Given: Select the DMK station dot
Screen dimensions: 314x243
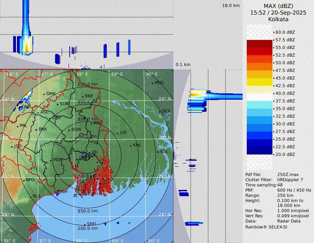Looking at the screenshot, I should [x=44, y=94].
